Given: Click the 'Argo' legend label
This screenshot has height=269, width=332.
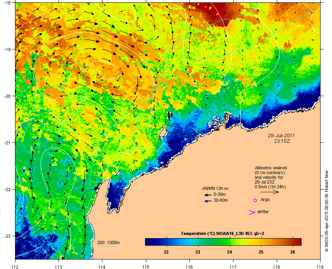Looking at the screenshot, I should pyautogui.click(x=265, y=200).
